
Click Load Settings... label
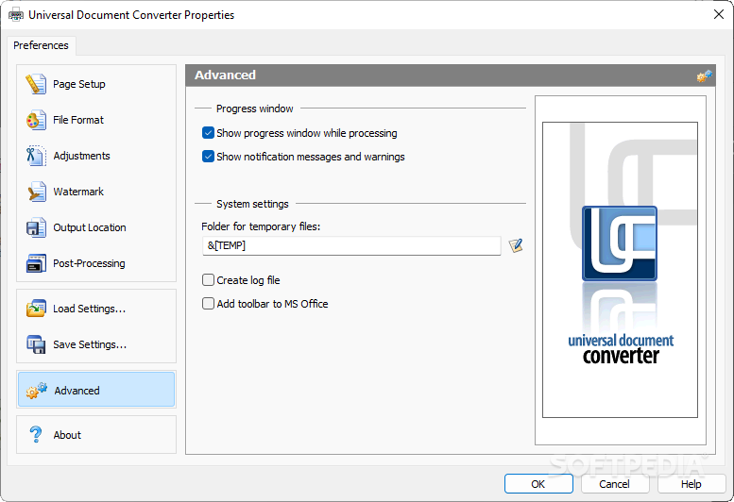(89, 309)
